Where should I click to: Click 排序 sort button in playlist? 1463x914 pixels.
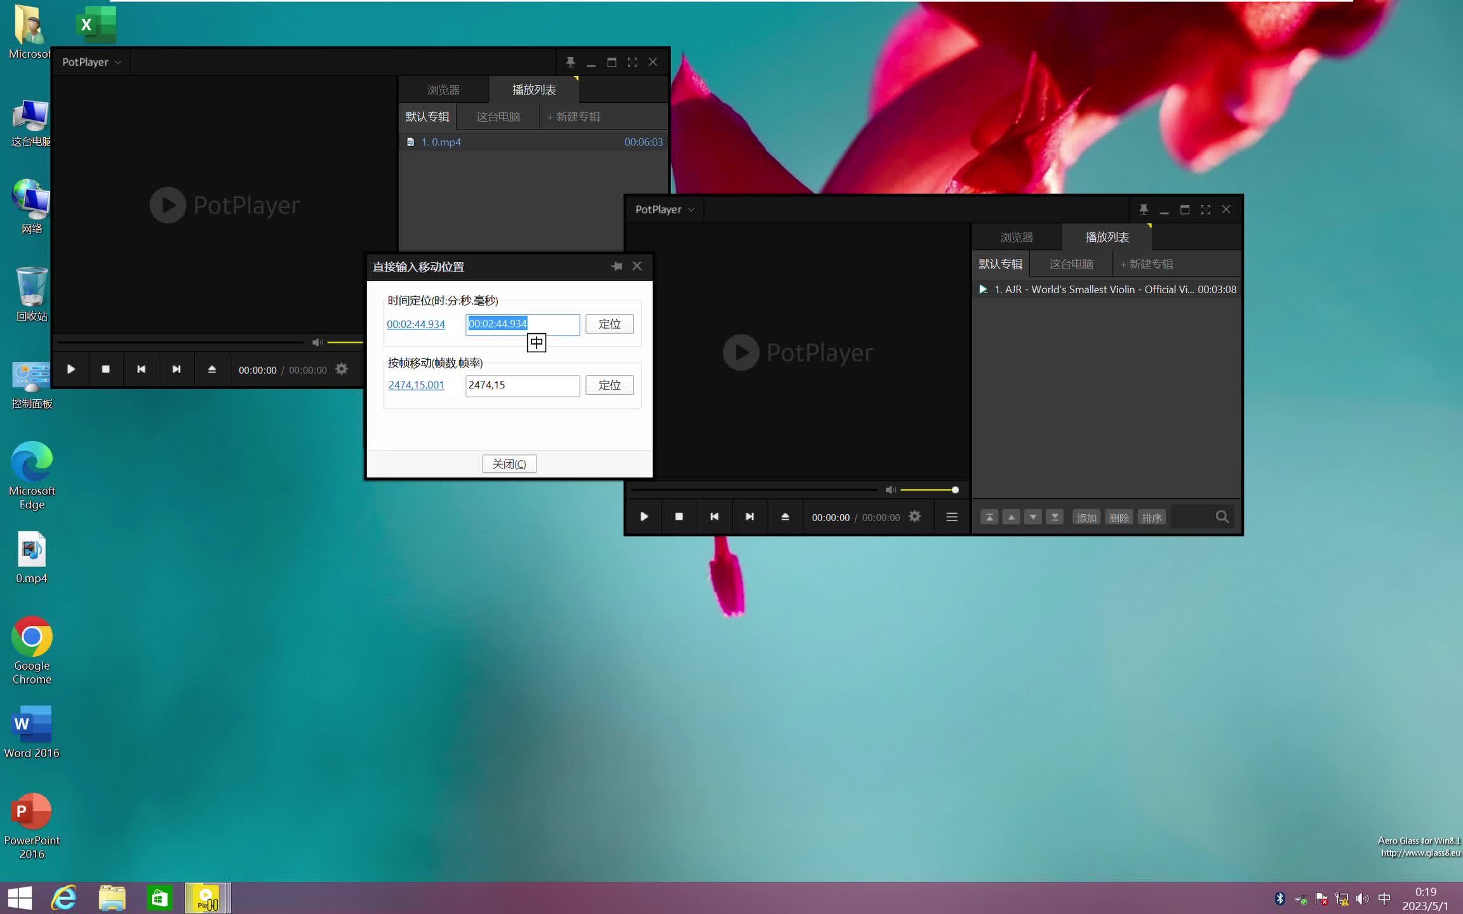tap(1151, 517)
